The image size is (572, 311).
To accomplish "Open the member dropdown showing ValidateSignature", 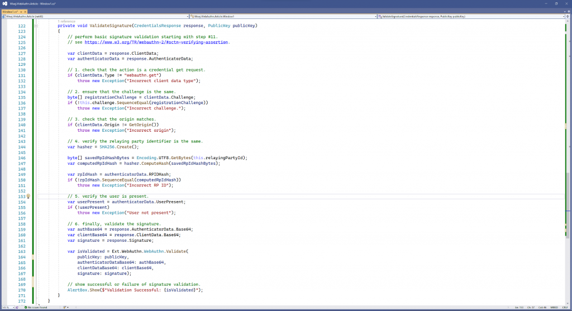I will 471,16.
